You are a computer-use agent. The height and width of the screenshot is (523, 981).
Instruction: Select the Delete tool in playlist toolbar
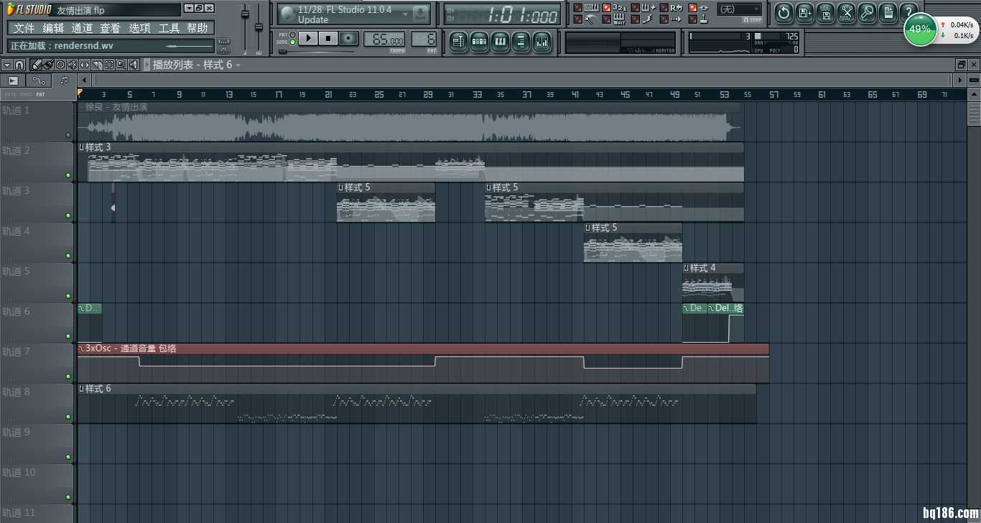(60, 65)
